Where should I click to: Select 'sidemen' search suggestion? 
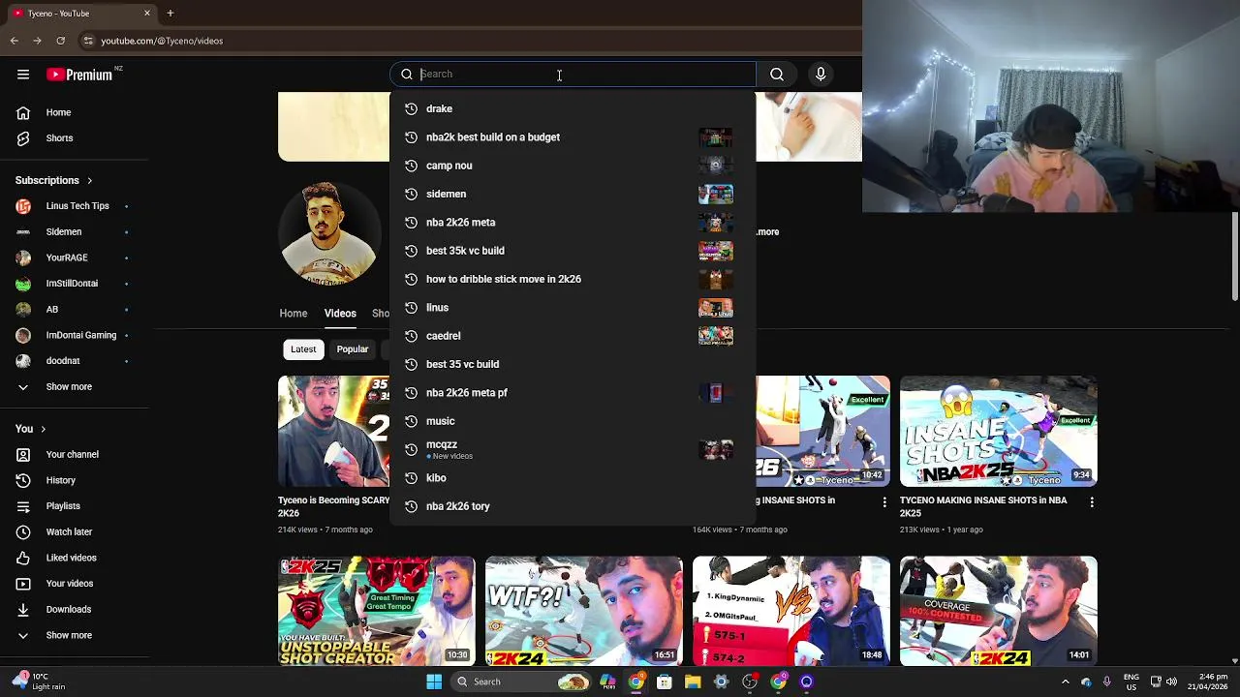573,195
